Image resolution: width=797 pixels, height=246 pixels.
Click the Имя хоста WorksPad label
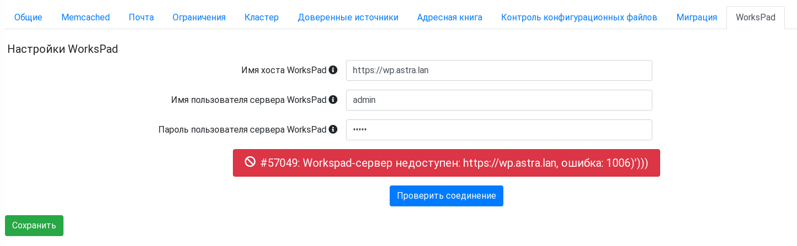[x=284, y=70]
